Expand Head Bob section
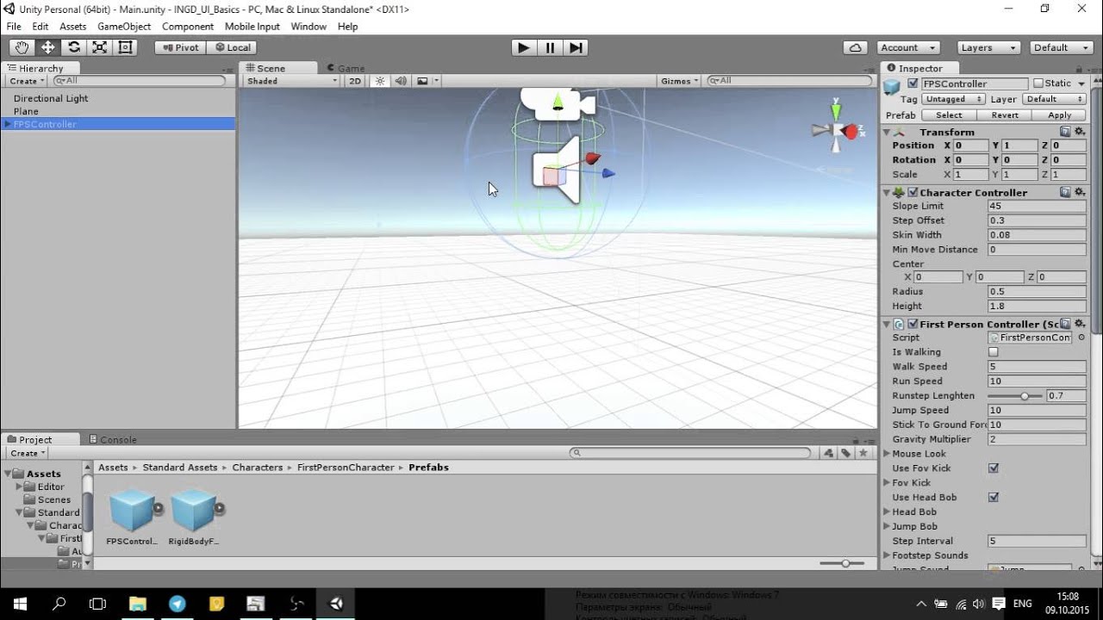The width and height of the screenshot is (1103, 620). coord(888,512)
